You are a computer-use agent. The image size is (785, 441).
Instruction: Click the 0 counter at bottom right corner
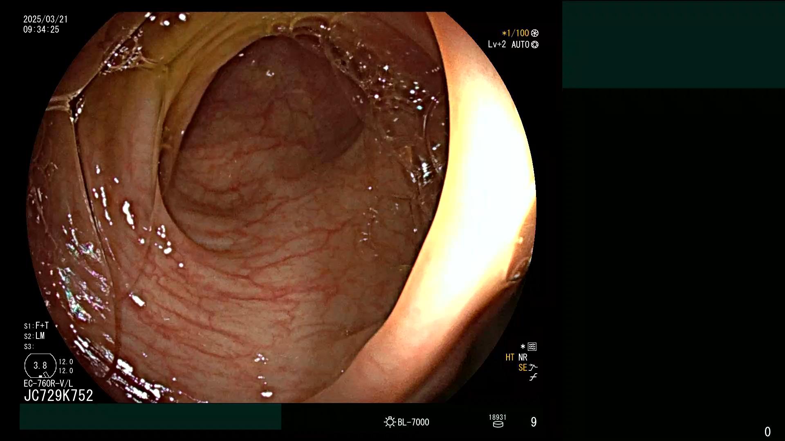[767, 432]
